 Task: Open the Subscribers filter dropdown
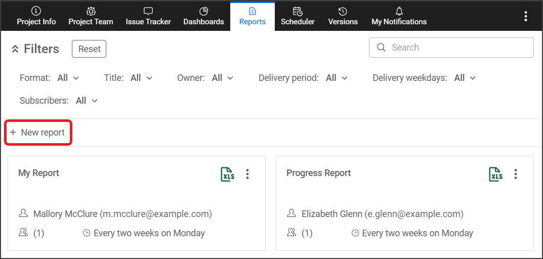tap(87, 101)
